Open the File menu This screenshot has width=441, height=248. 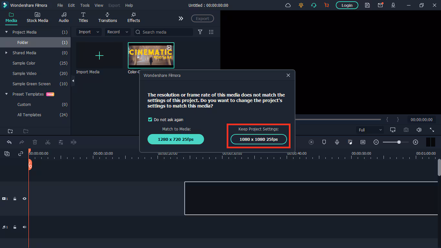pos(60,5)
